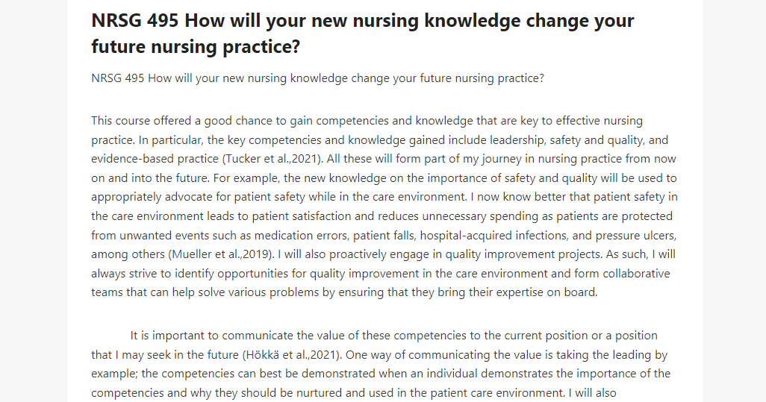The height and width of the screenshot is (402, 766).
Task: Click the Tucker et al.,2021 citation
Action: pyautogui.click(x=273, y=159)
